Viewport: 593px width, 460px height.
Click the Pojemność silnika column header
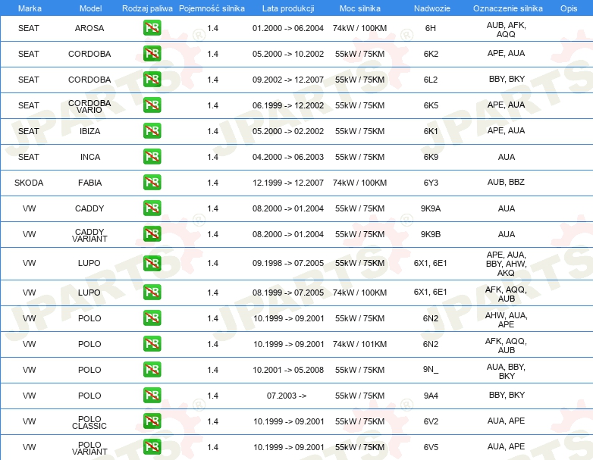[212, 8]
